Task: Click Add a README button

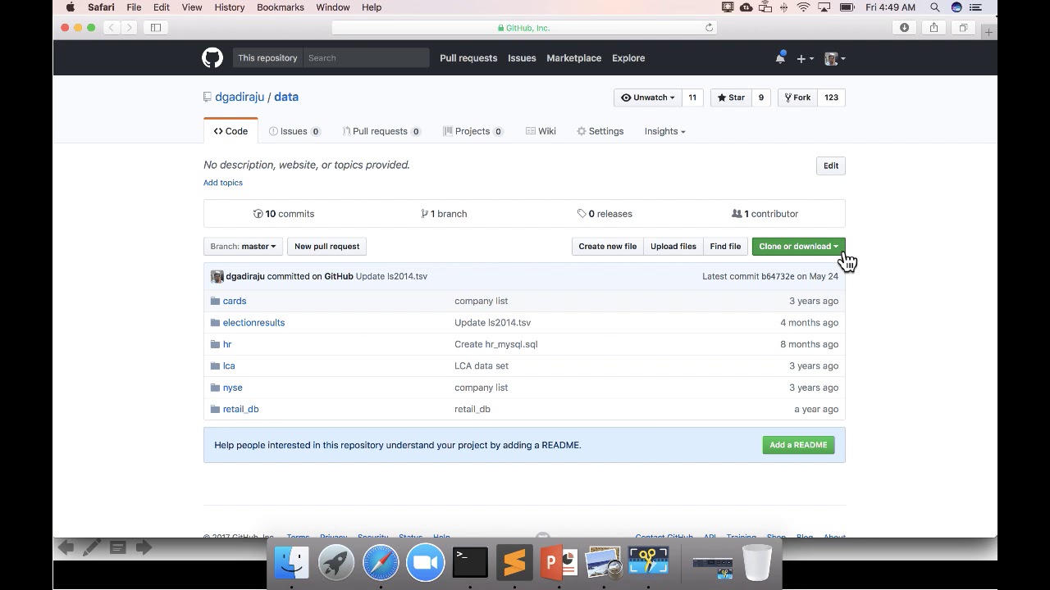Action: [798, 445]
